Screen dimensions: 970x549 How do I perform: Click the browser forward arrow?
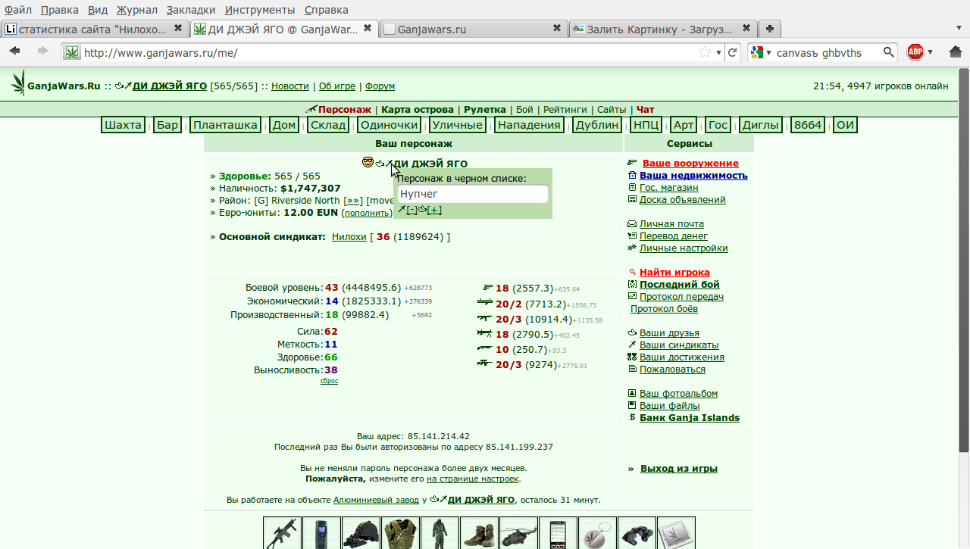[42, 51]
